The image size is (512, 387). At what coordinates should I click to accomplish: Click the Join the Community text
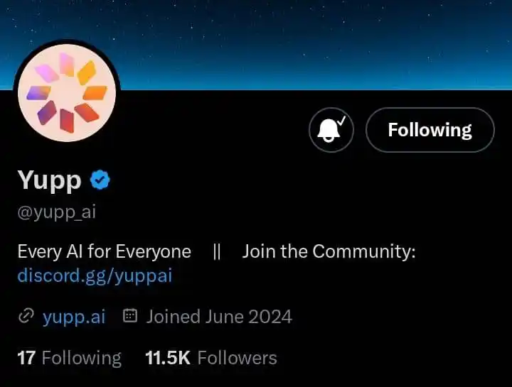coord(329,251)
